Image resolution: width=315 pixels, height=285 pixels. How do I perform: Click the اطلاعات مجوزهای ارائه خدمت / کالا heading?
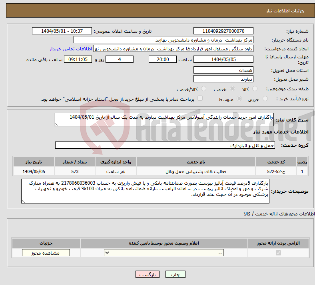click(x=279, y=214)
